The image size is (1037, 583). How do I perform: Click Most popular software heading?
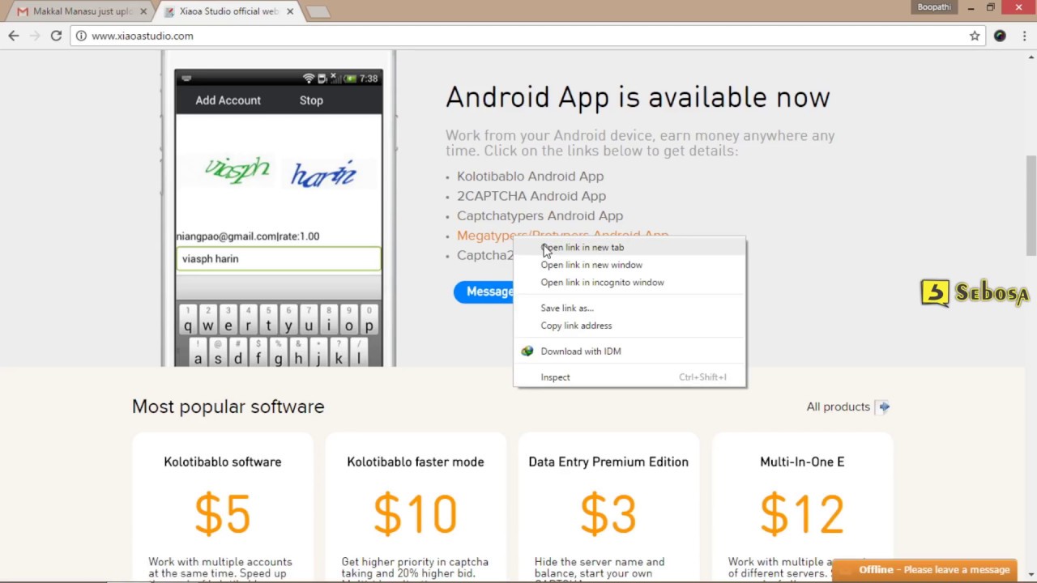click(x=228, y=407)
